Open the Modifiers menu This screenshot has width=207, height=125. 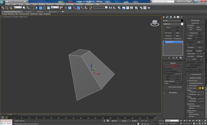click(x=42, y=4)
